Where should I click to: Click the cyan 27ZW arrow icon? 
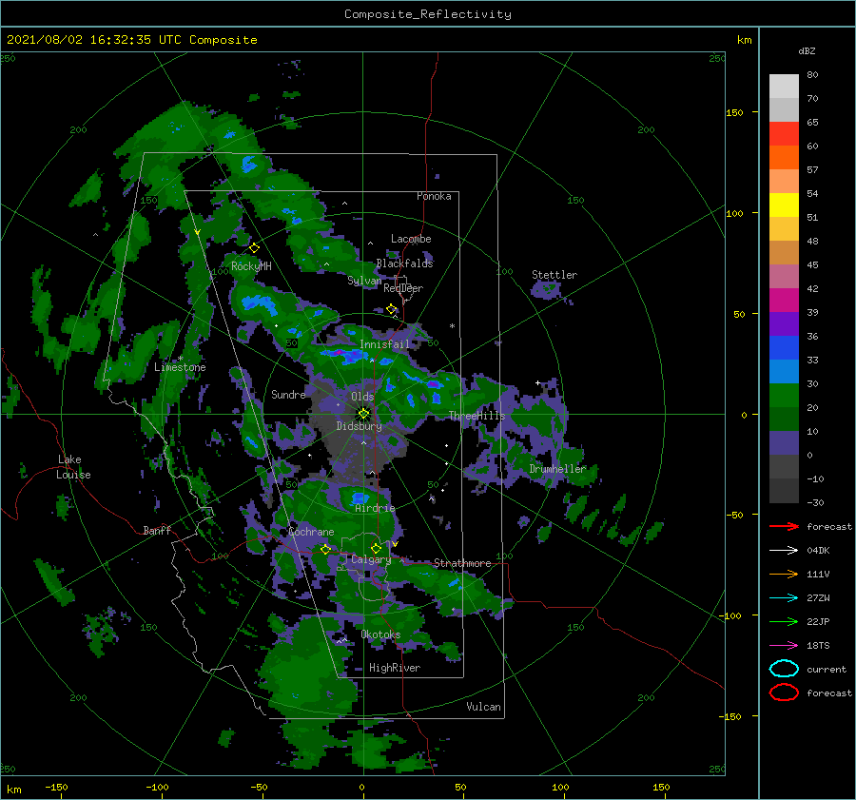pos(784,598)
